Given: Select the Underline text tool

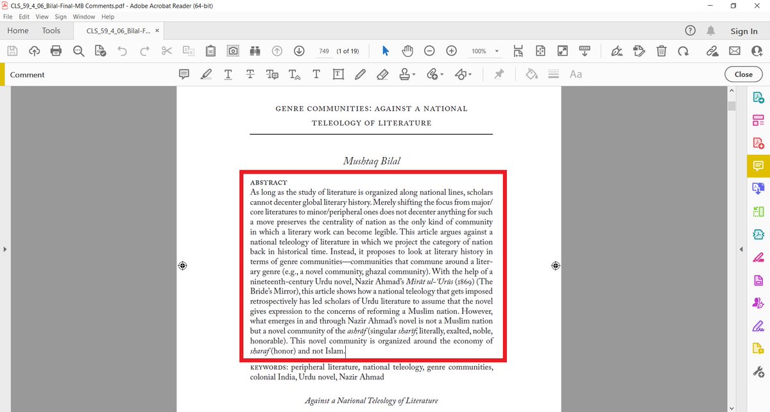Looking at the screenshot, I should 228,74.
